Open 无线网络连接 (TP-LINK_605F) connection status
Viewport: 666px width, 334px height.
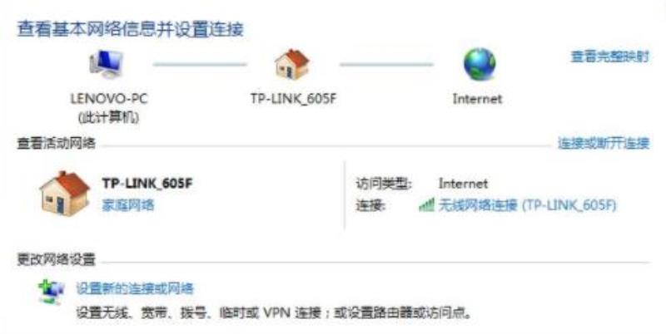(527, 205)
